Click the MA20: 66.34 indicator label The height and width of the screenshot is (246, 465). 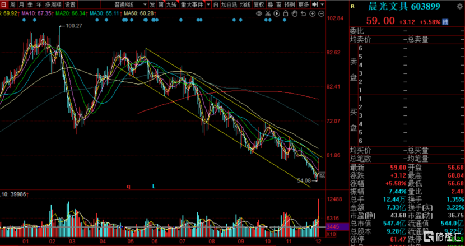pos(72,13)
